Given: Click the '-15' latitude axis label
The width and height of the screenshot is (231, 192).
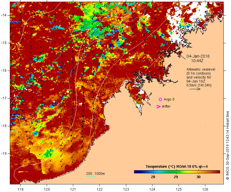Looking at the screenshot, I should [x=4, y=43].
